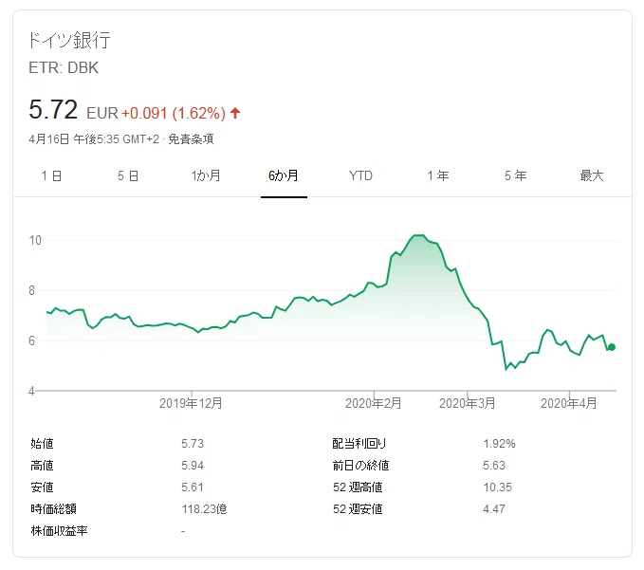This screenshot has width=644, height=570.
Task: Select the 1 日 range tab
Action: click(x=51, y=175)
